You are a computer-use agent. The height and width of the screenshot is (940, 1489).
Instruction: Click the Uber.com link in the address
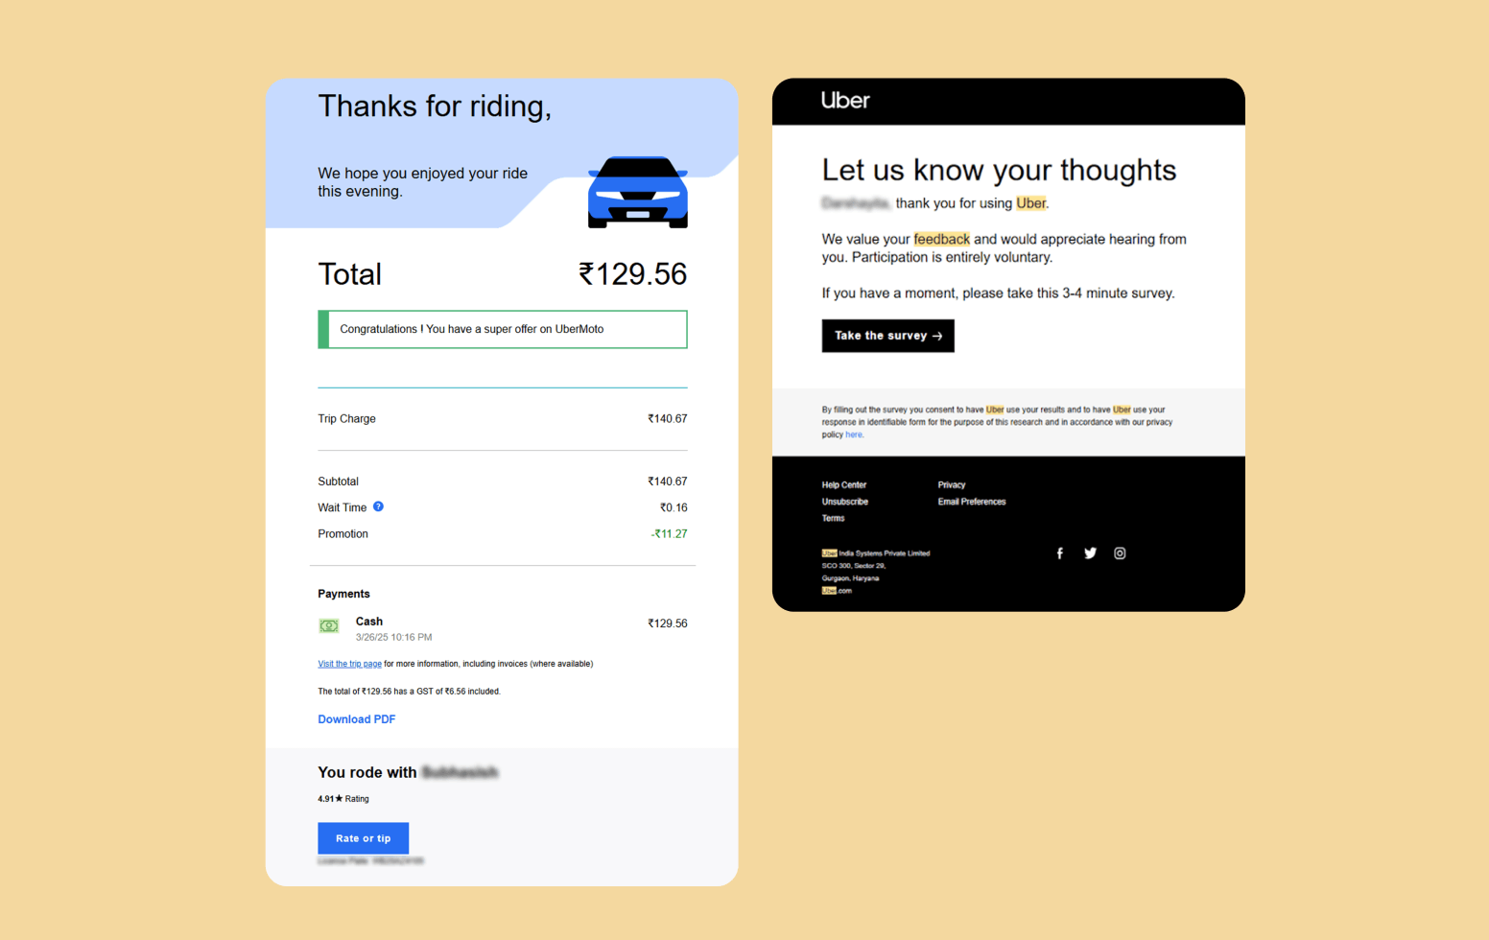coord(837,591)
